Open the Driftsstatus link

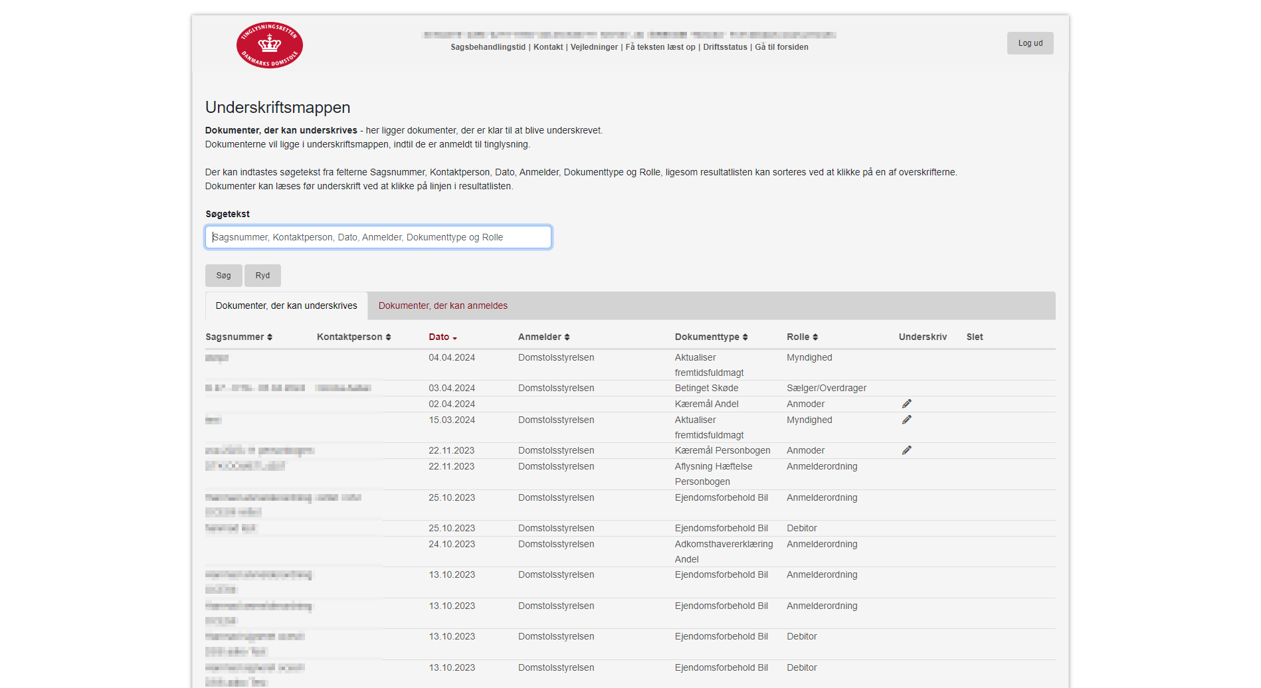point(725,47)
